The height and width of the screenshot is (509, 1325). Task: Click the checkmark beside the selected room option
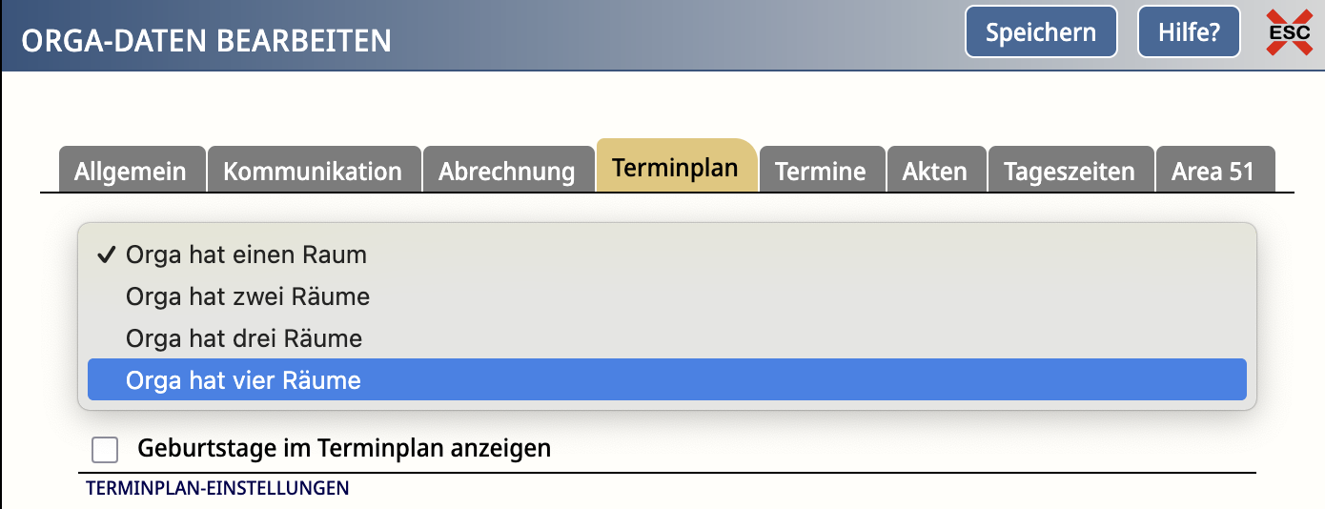click(107, 255)
